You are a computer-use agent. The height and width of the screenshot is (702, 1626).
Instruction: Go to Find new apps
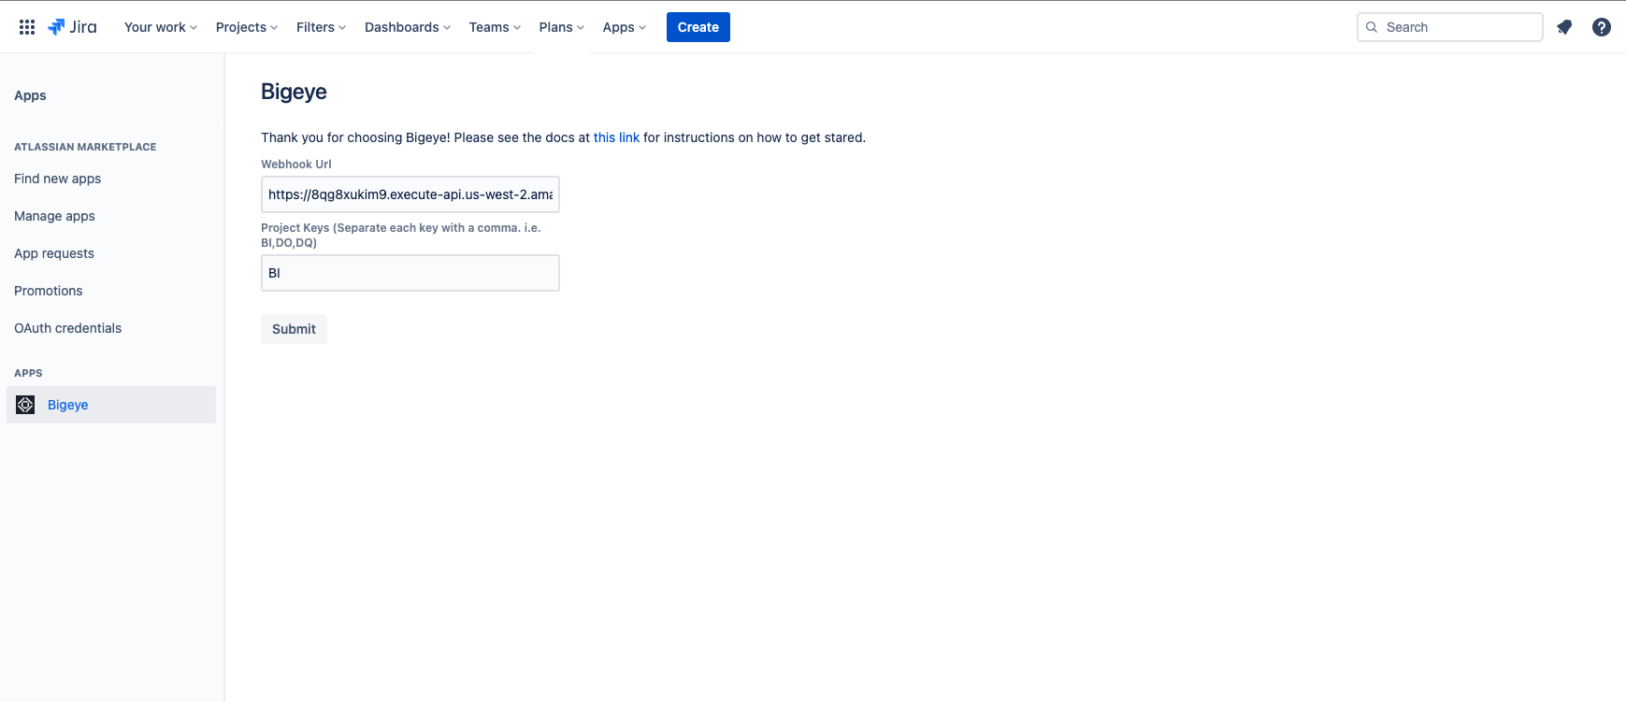click(57, 179)
